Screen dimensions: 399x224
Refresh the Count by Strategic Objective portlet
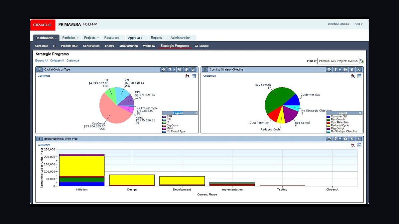(345, 70)
